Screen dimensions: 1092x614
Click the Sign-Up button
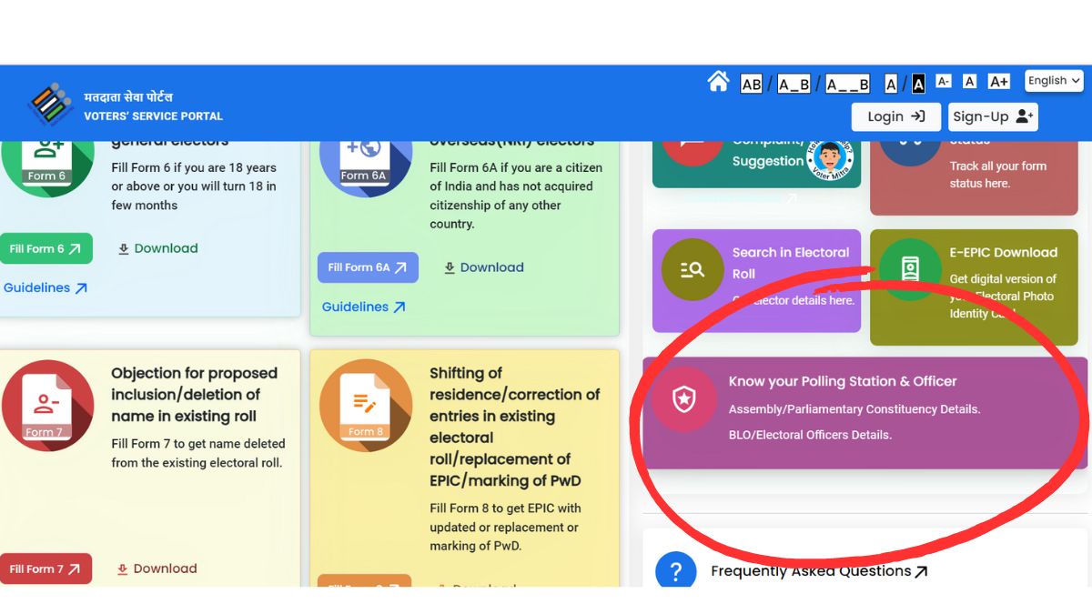993,116
